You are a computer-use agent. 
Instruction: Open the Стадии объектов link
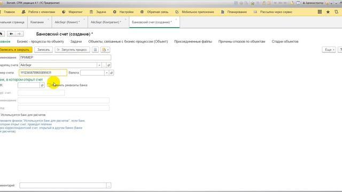click(285, 42)
